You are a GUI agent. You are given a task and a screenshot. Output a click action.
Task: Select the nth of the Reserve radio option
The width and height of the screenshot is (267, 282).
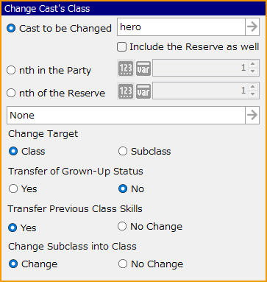11,93
